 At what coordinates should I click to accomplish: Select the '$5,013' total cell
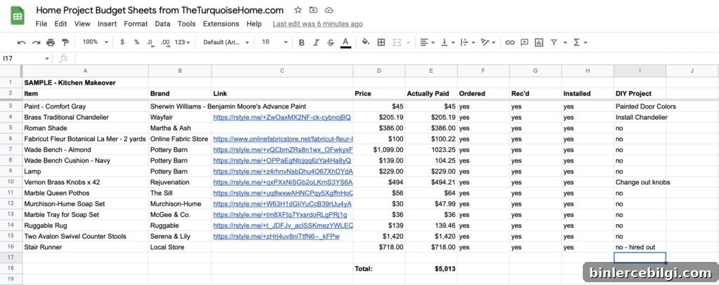click(431, 268)
